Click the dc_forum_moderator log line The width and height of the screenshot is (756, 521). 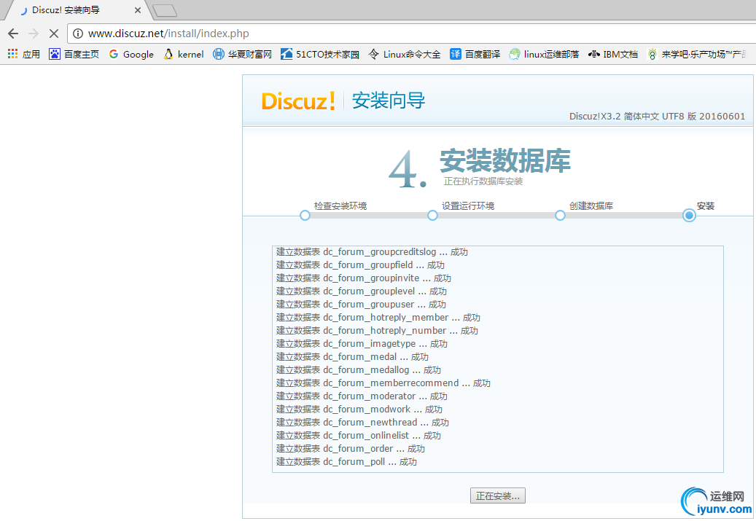click(x=362, y=396)
